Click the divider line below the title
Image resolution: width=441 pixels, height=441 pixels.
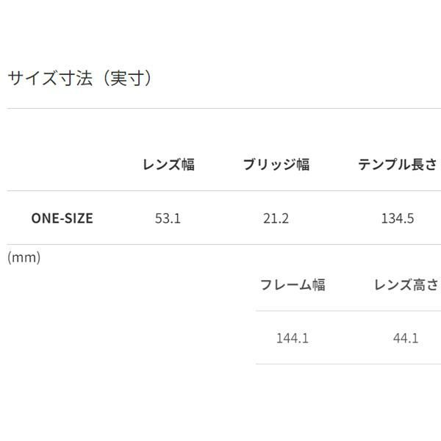(220, 109)
